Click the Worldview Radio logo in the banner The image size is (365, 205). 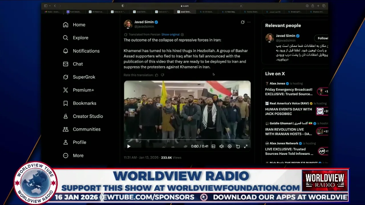tap(325, 181)
